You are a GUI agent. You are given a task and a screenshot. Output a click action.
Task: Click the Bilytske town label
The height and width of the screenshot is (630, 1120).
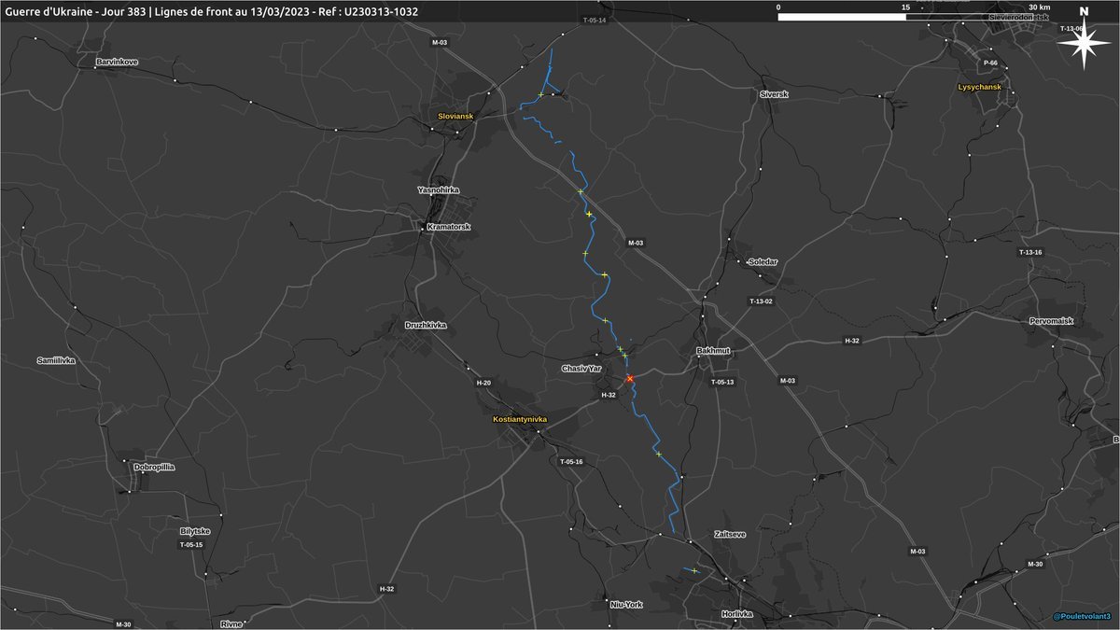click(195, 530)
